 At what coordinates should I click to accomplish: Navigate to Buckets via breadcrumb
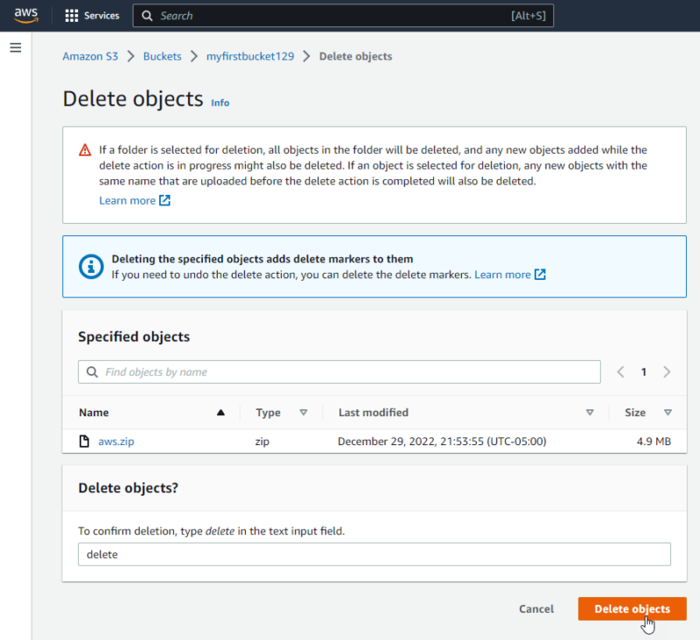[162, 55]
